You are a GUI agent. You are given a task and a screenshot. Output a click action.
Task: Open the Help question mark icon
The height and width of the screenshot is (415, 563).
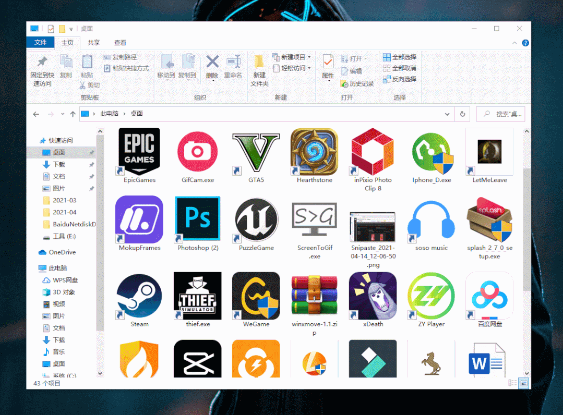pyautogui.click(x=525, y=43)
